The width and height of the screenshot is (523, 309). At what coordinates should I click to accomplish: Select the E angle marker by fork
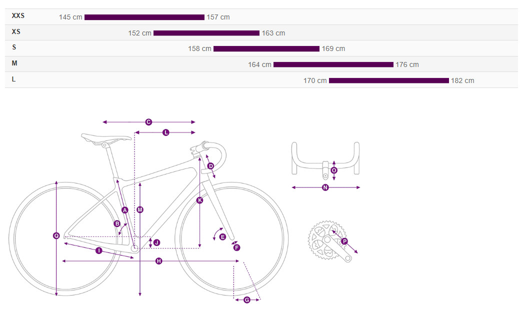click(x=222, y=237)
